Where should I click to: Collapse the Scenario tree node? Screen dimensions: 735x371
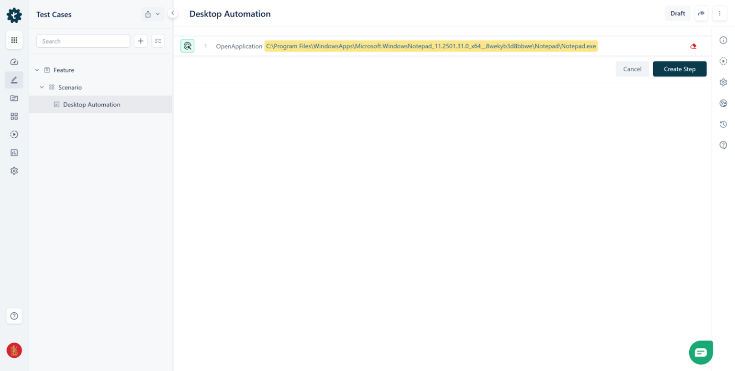42,87
